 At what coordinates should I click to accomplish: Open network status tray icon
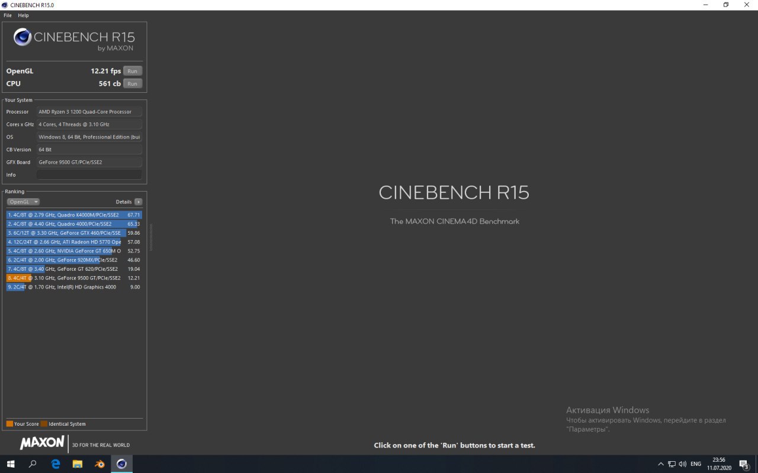(672, 464)
